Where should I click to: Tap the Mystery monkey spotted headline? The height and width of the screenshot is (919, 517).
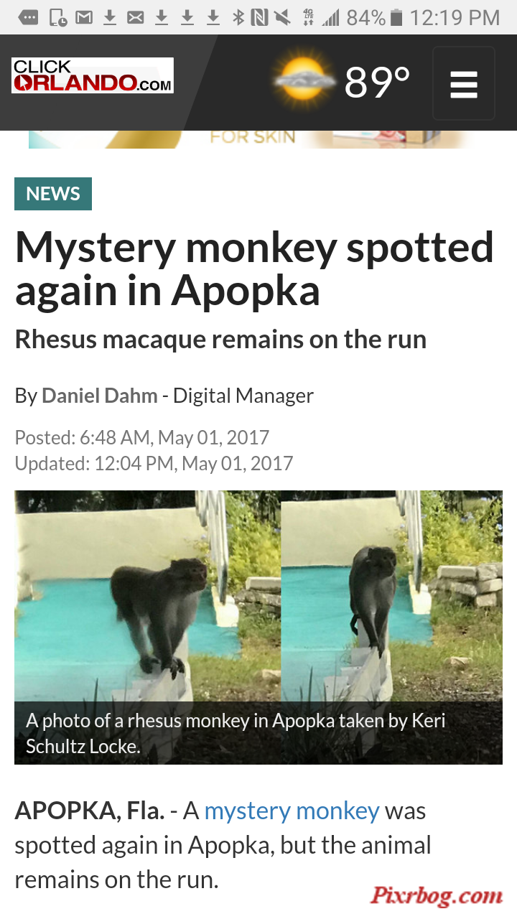pyautogui.click(x=254, y=269)
